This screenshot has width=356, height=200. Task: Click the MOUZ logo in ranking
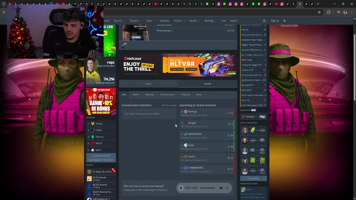[93, 143]
